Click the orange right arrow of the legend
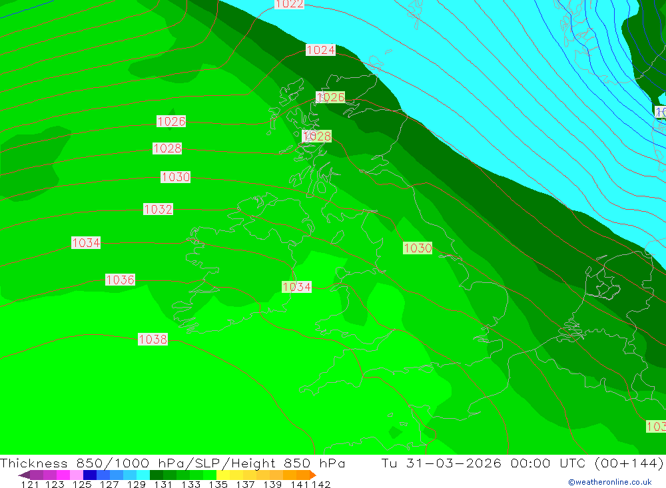The width and height of the screenshot is (666, 488). tap(313, 475)
